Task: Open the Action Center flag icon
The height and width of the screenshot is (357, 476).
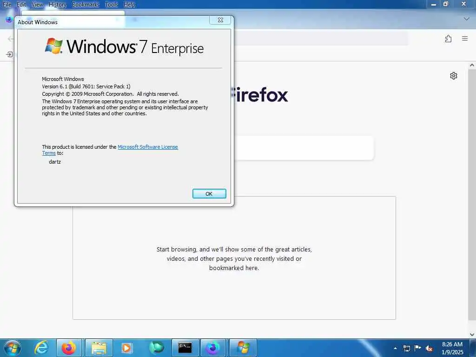Action: pos(418,348)
